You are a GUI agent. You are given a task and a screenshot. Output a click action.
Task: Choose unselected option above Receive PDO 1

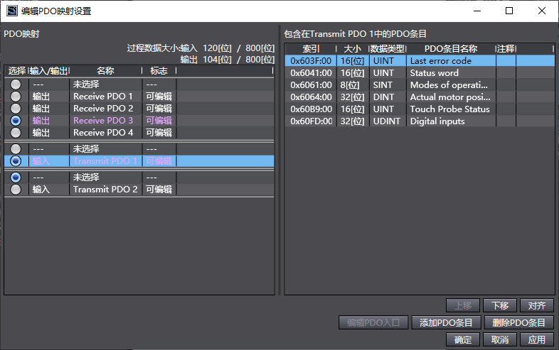click(x=16, y=84)
